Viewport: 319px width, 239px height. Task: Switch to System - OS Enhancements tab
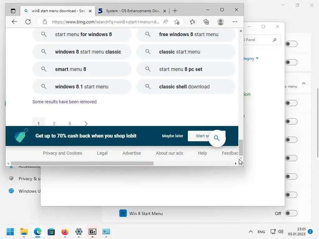point(132,11)
